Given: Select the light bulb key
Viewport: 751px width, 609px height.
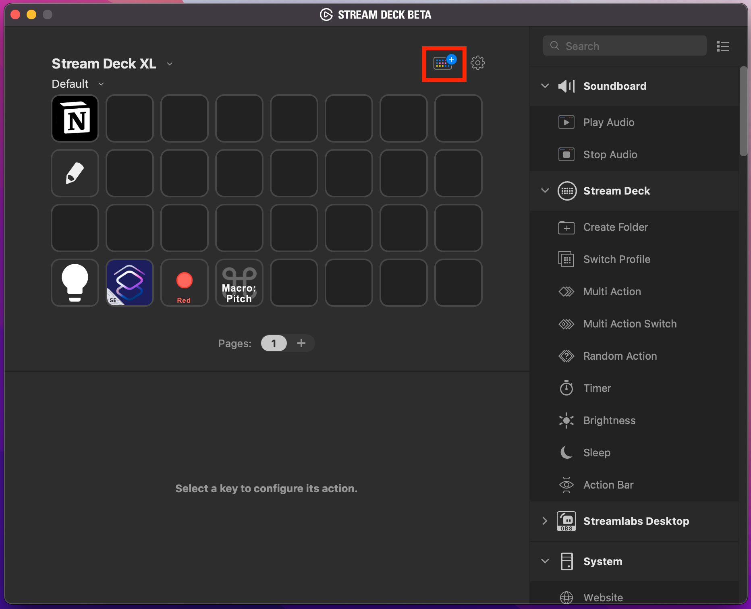Looking at the screenshot, I should coord(75,283).
